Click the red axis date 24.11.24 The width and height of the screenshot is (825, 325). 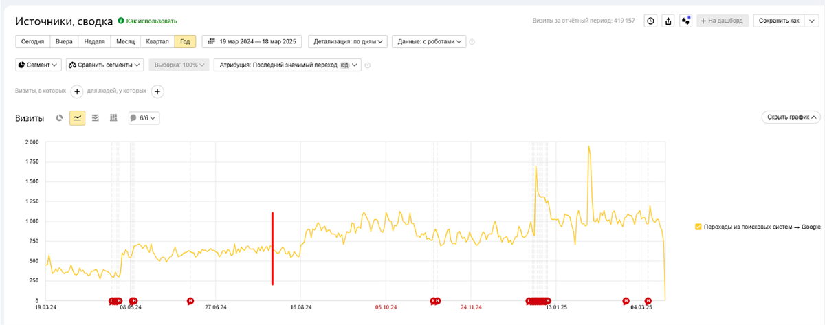[471, 307]
